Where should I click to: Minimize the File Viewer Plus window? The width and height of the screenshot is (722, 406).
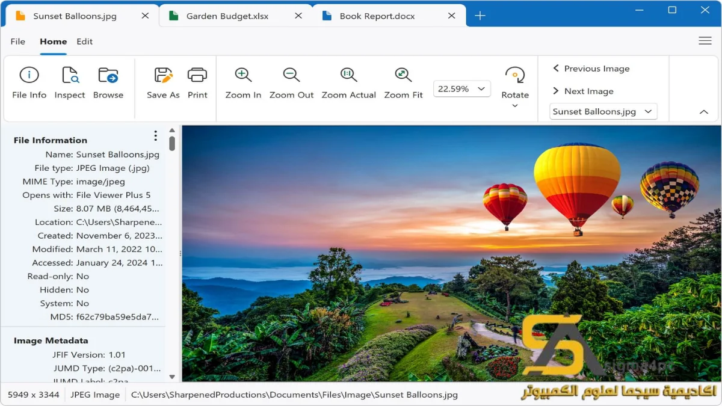640,10
